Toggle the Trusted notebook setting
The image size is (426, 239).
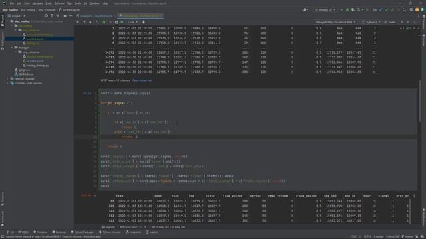coord(390,22)
